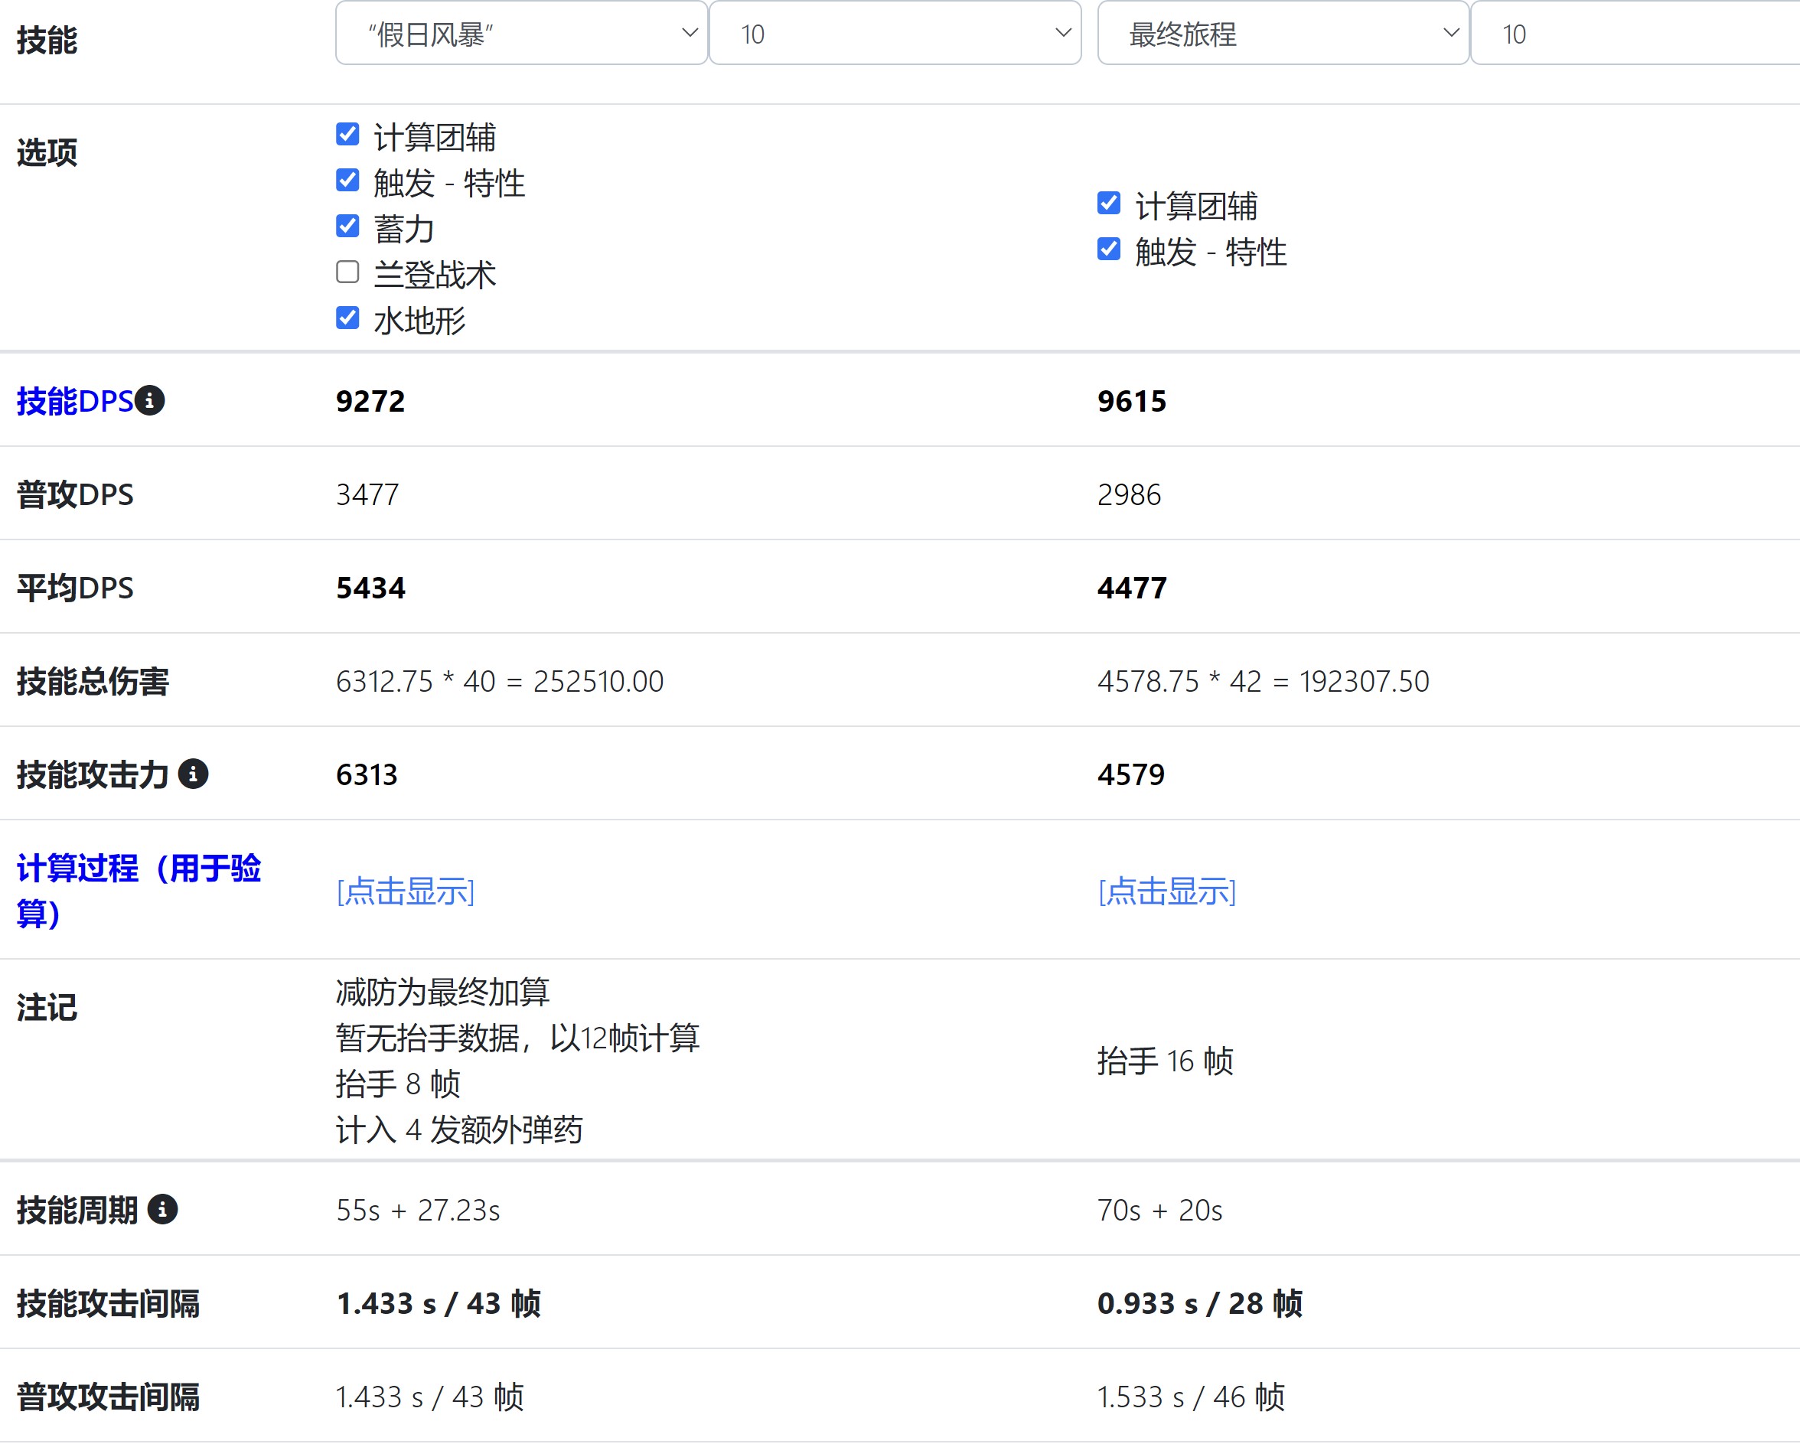Viewport: 1800px width, 1444px height.
Task: Enable the 兰登战术 option
Action: [x=347, y=272]
